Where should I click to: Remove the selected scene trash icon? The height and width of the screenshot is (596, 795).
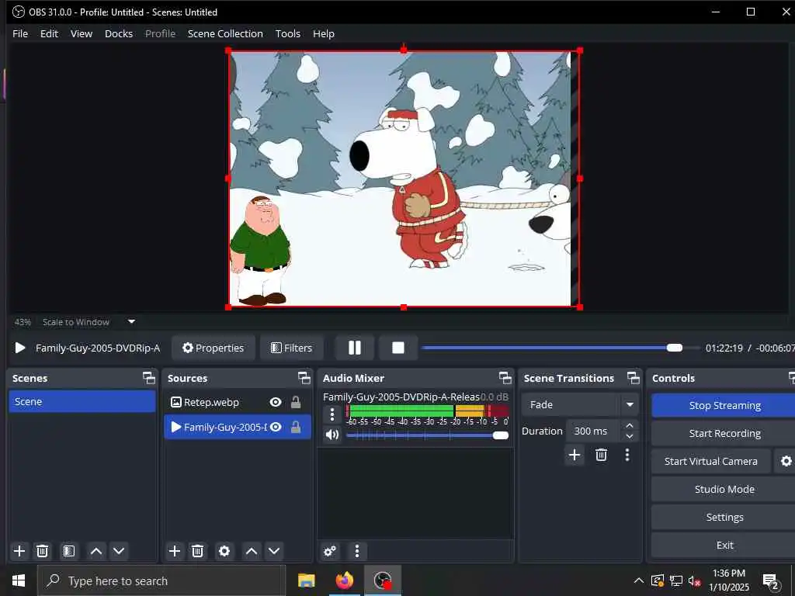[43, 551]
